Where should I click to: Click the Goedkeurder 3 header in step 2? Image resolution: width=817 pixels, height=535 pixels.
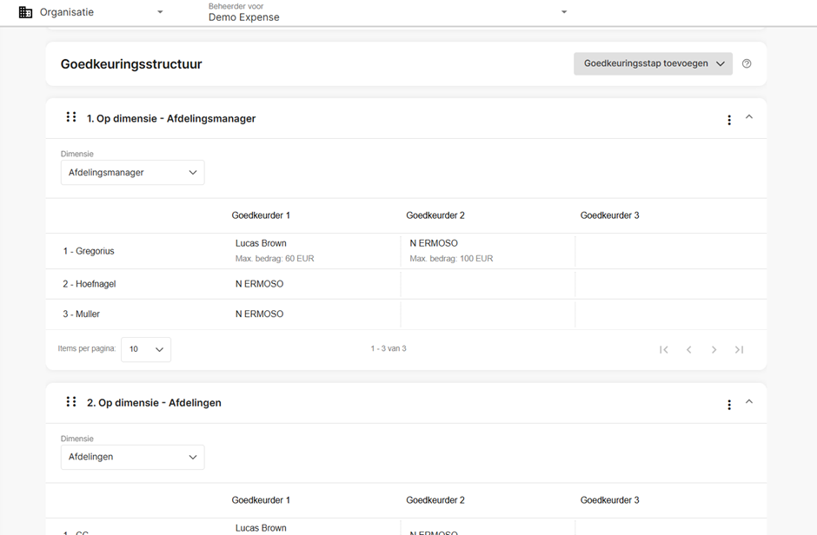609,500
